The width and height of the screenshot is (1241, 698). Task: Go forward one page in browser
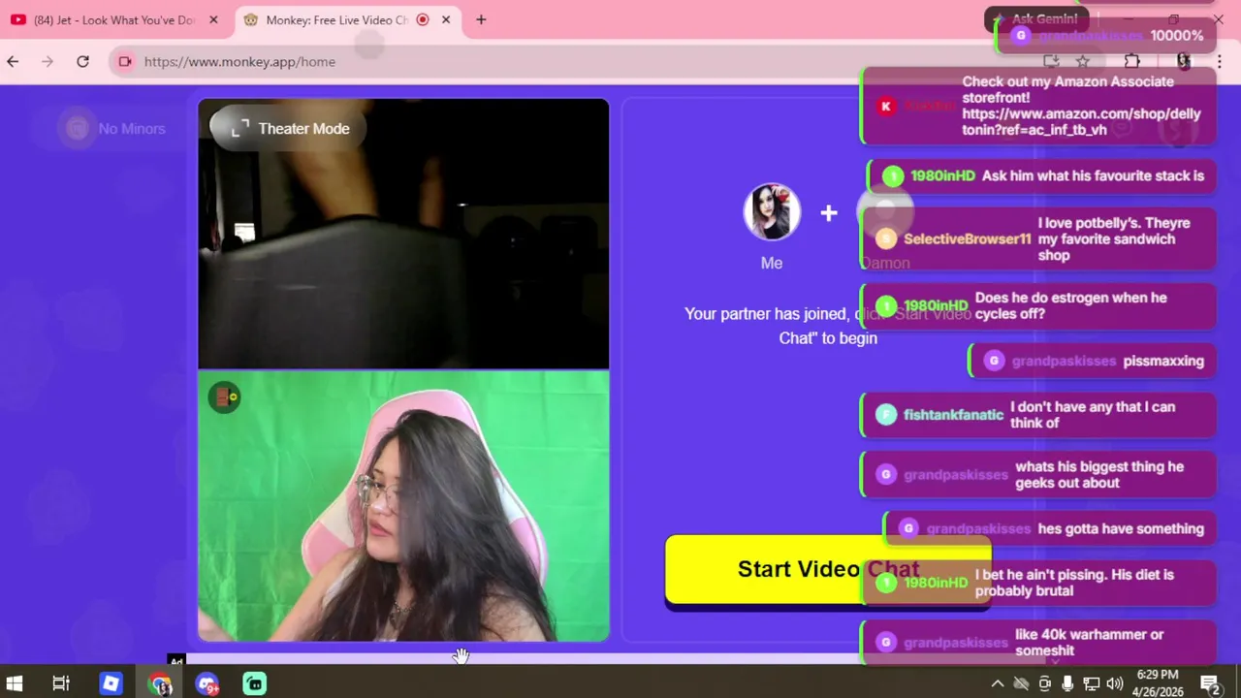[48, 61]
